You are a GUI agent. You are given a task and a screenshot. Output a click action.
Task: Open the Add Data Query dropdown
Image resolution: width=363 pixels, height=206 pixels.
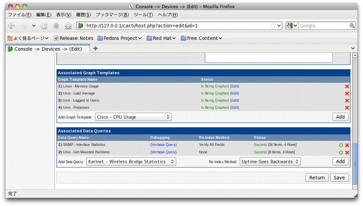tap(131, 161)
